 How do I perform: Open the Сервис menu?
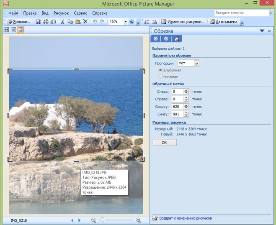[x=80, y=13]
